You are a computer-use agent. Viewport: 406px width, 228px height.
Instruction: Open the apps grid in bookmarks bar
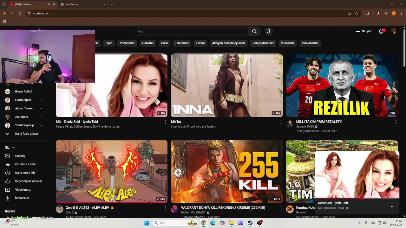[x=4, y=21]
